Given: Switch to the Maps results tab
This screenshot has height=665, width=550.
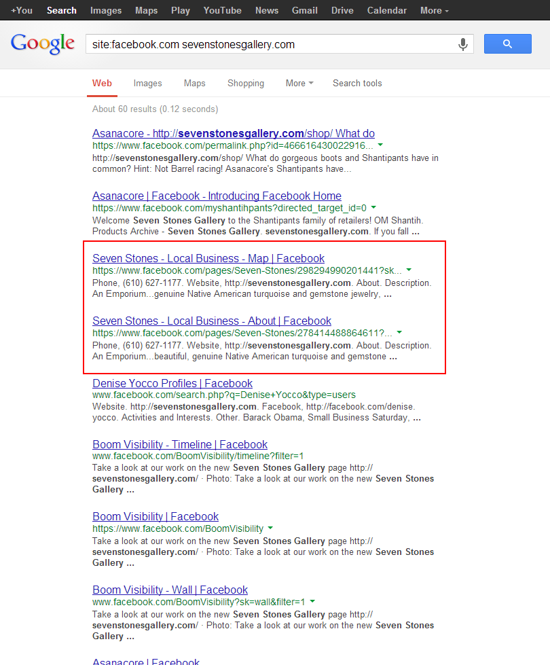Looking at the screenshot, I should click(195, 83).
